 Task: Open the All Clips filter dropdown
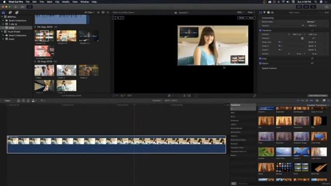click(x=89, y=12)
